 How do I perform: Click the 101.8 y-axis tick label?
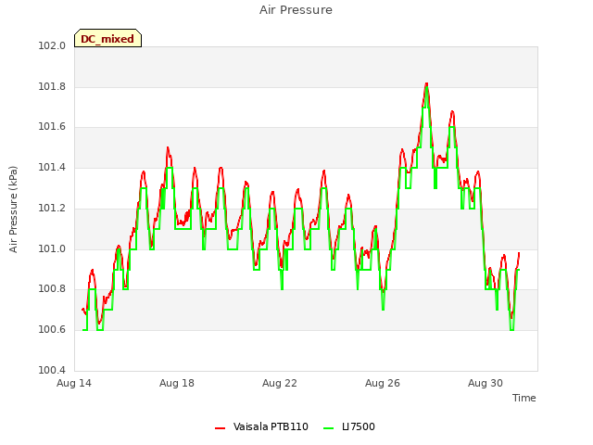click(52, 86)
